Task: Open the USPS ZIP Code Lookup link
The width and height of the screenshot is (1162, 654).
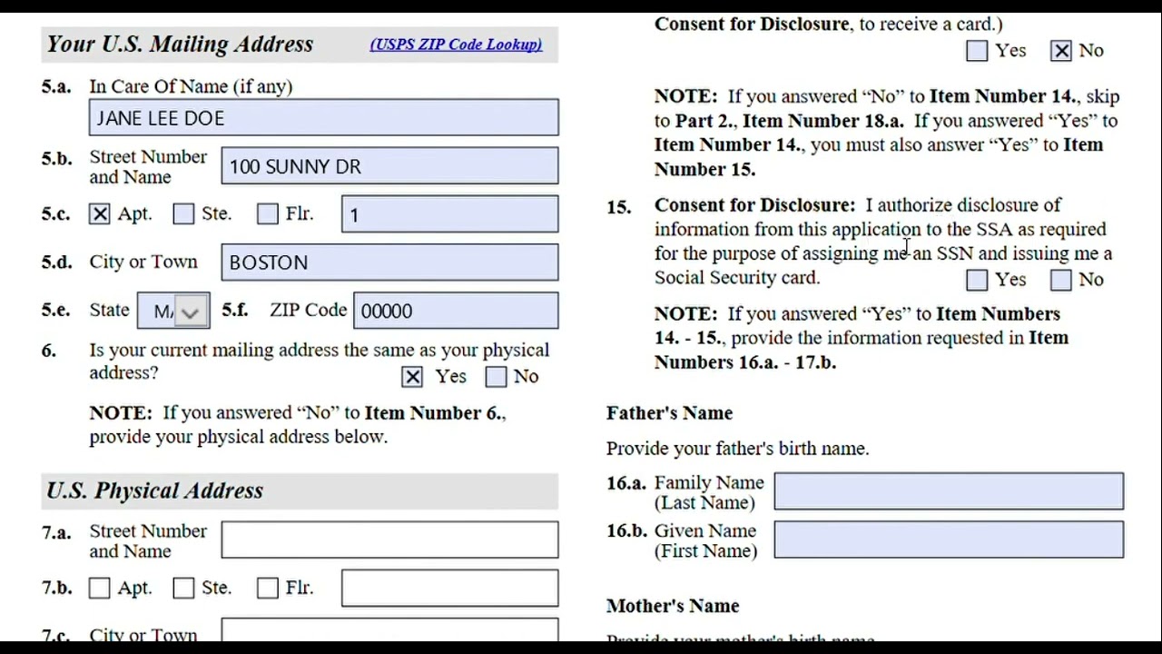Action: coord(456,45)
